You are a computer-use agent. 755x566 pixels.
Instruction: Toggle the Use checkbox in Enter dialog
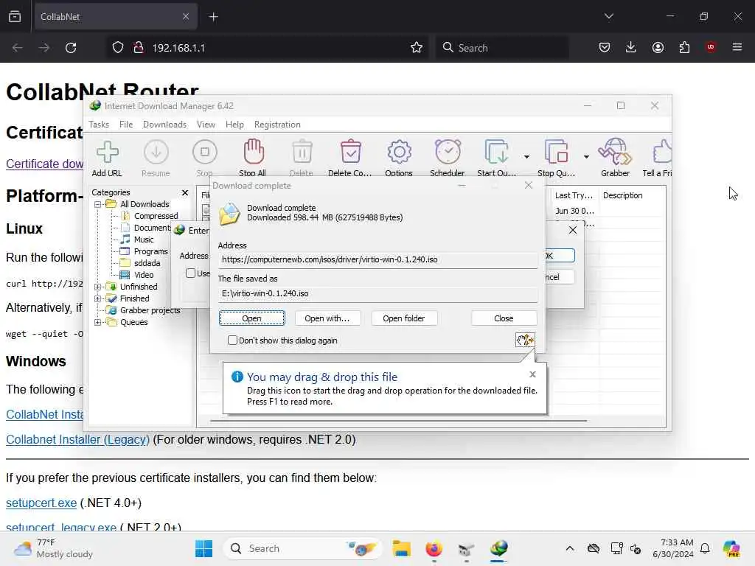tap(191, 273)
